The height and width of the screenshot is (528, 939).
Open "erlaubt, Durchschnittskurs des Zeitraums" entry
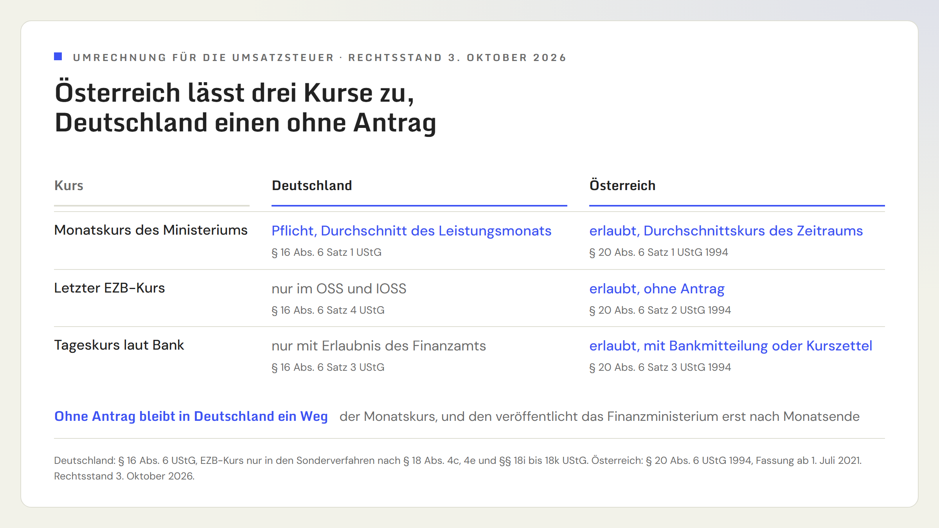(x=726, y=231)
